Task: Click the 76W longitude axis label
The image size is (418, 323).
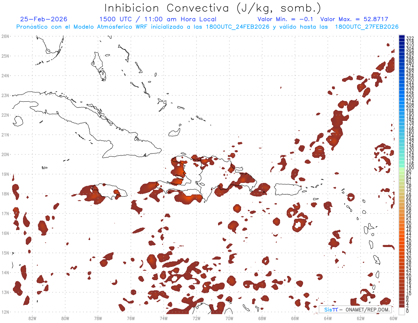Action: click(x=131, y=318)
